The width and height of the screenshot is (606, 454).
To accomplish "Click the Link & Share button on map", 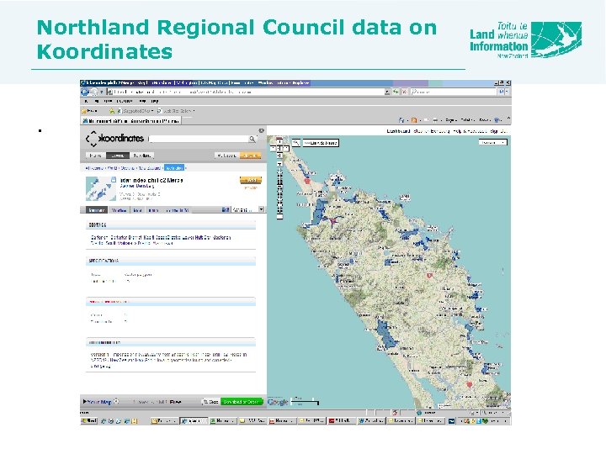I will tap(321, 143).
